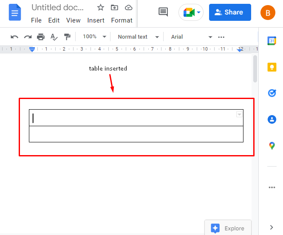
Task: Open the account avatar B
Action: click(x=268, y=13)
